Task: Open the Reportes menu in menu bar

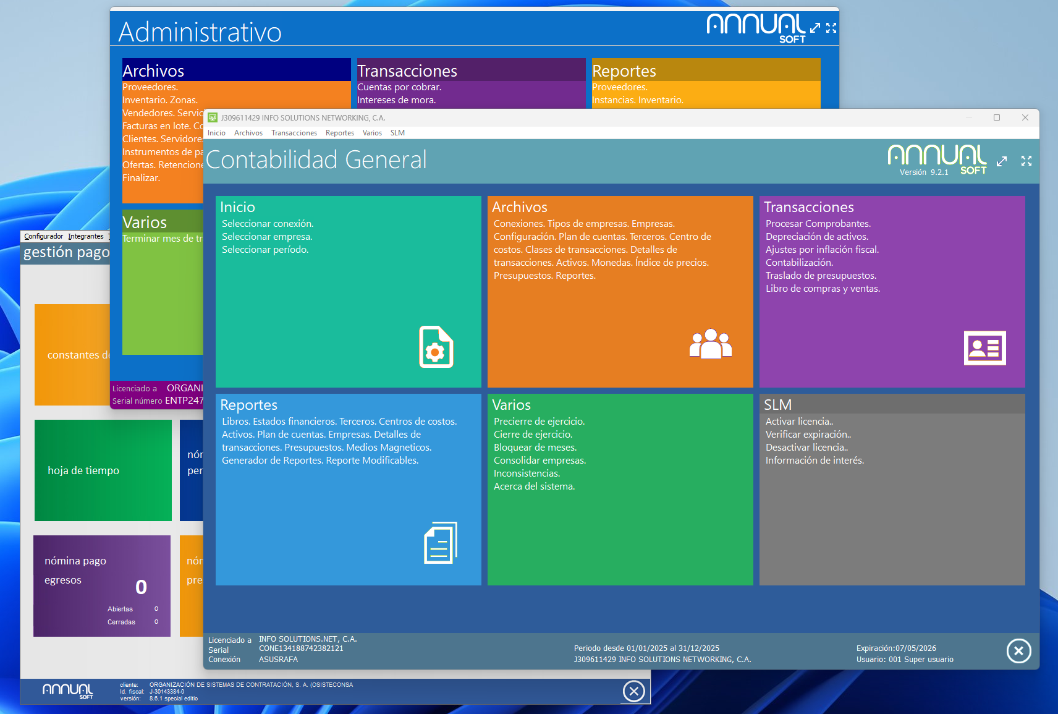Action: 339,133
